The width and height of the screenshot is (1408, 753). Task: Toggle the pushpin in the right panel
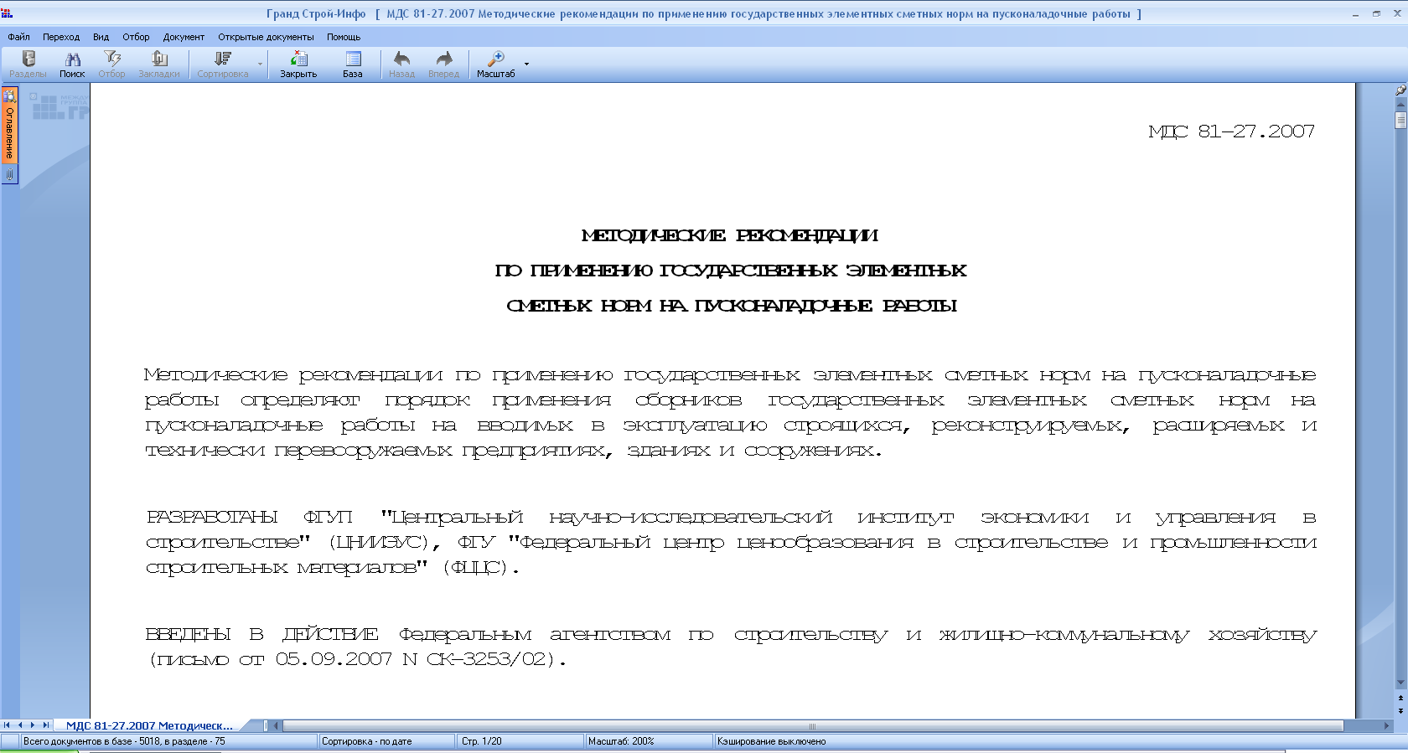click(x=1400, y=90)
